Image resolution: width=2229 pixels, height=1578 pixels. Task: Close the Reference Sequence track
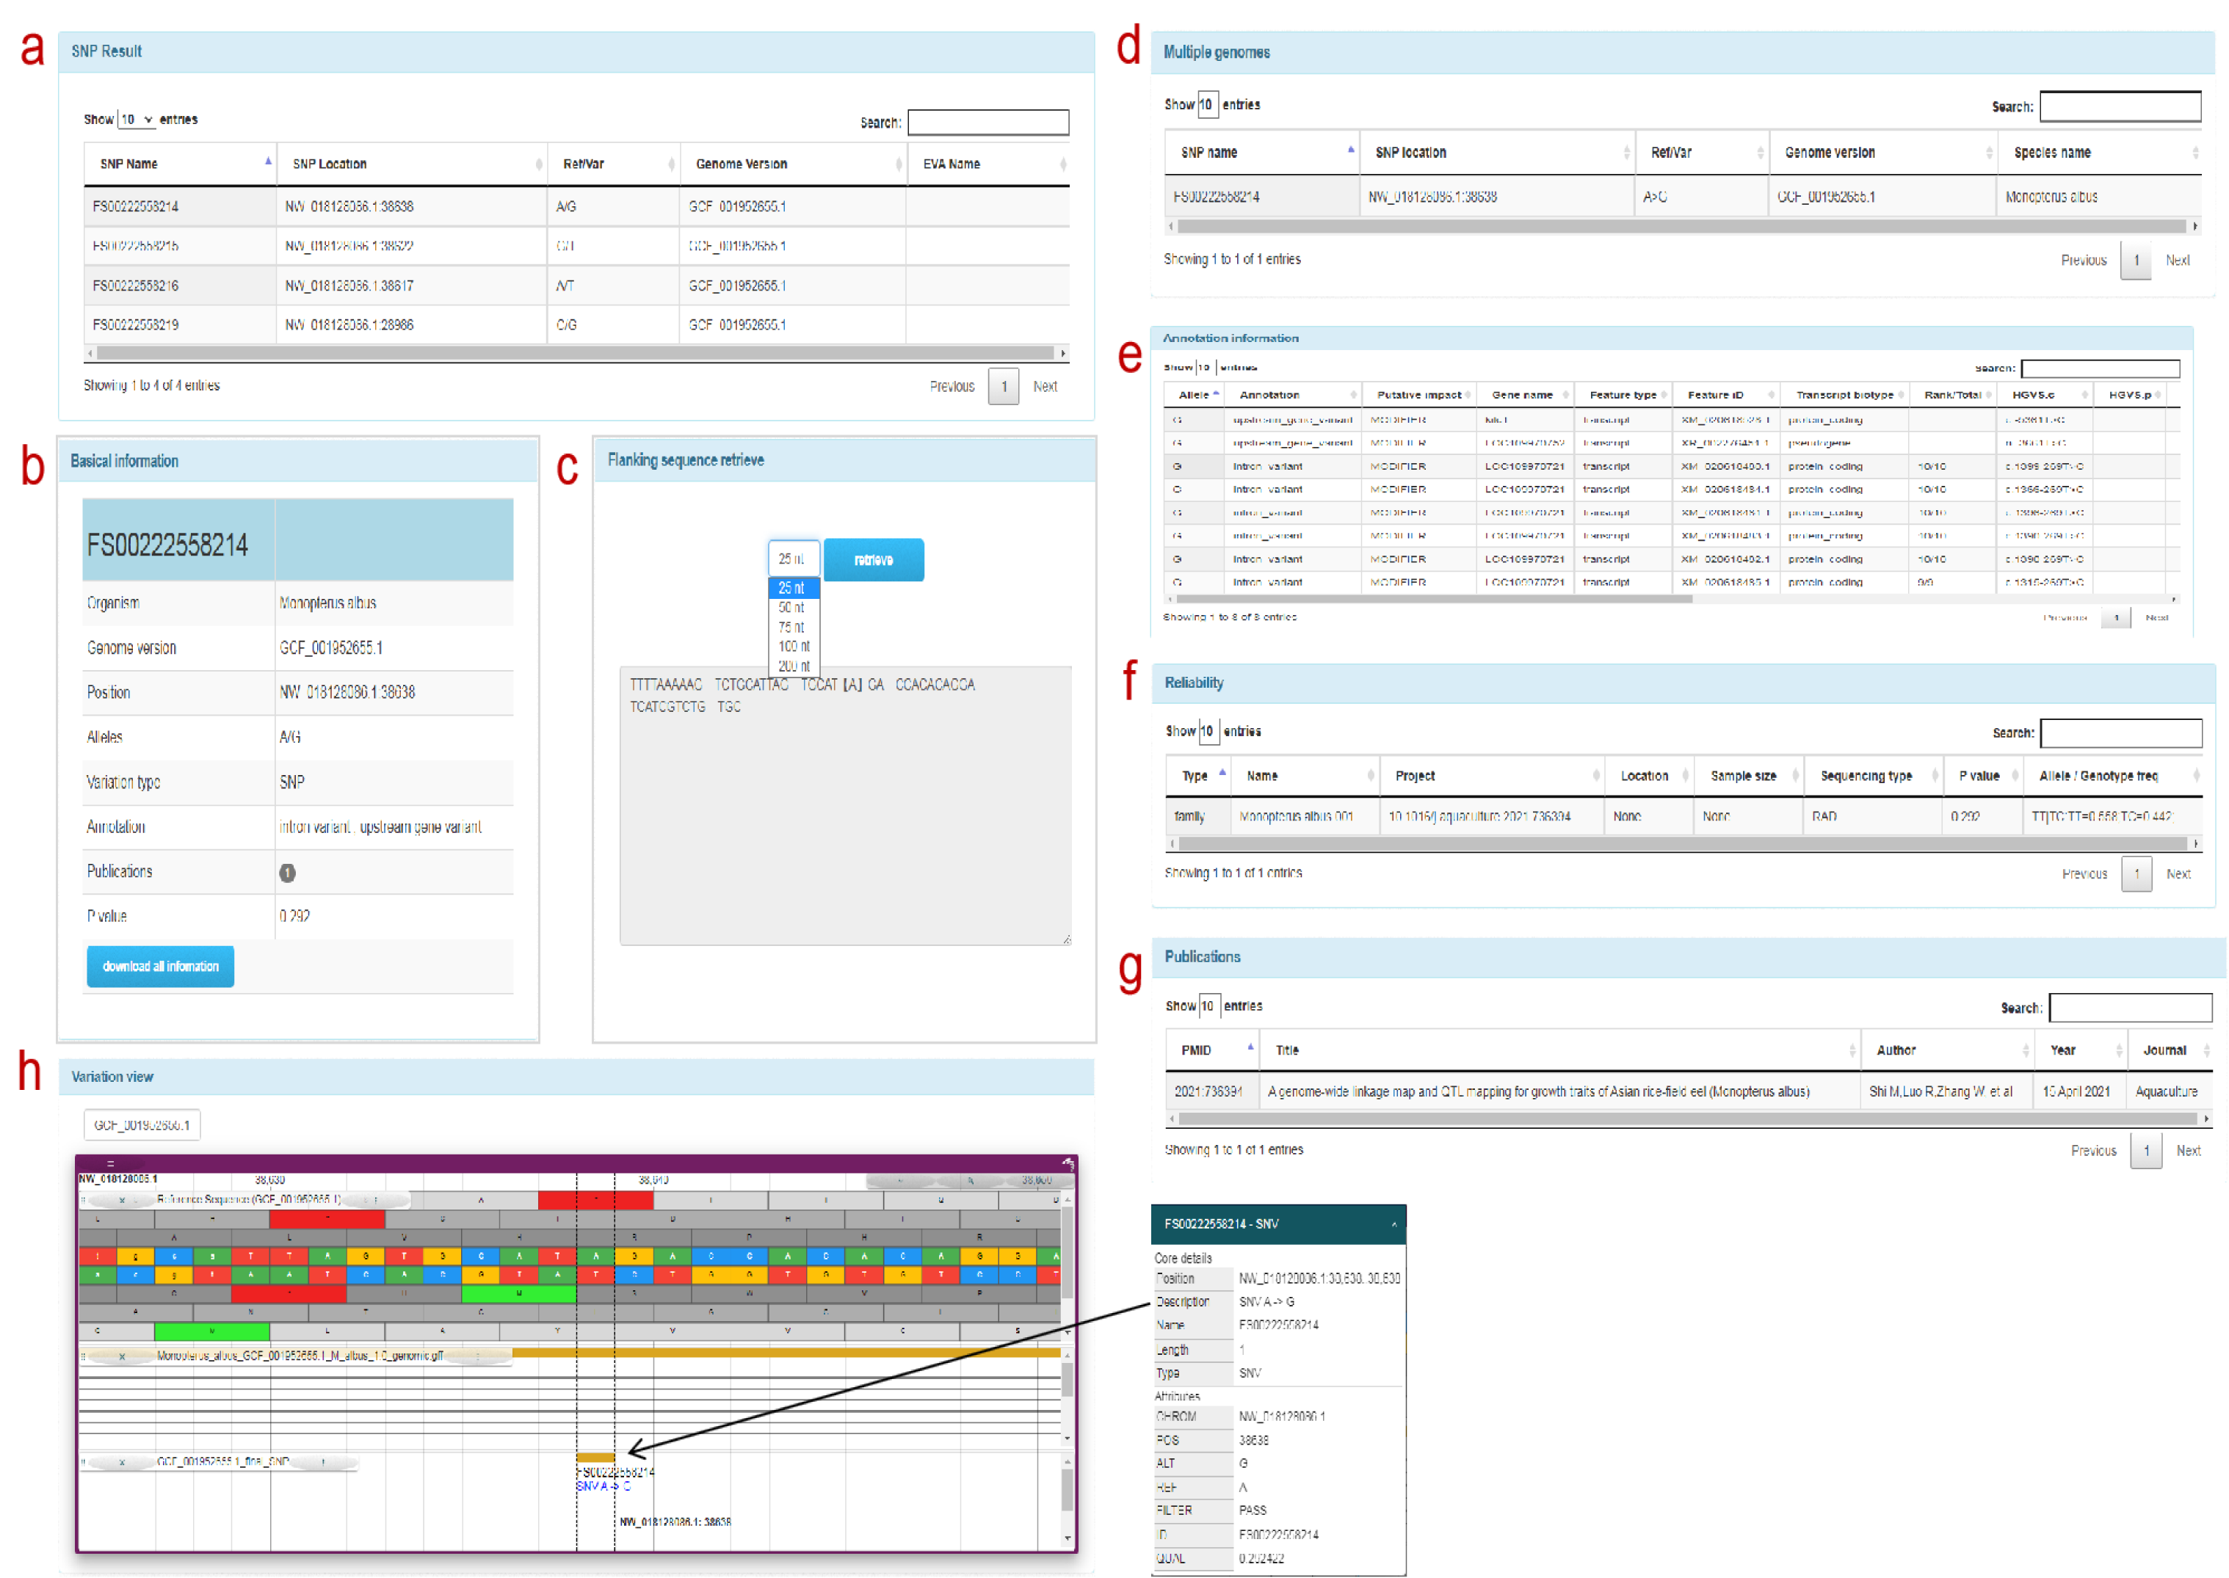tap(122, 1201)
